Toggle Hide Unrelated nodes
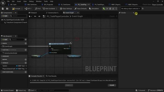The width and height of the screenshot is (164, 92). (49, 9)
